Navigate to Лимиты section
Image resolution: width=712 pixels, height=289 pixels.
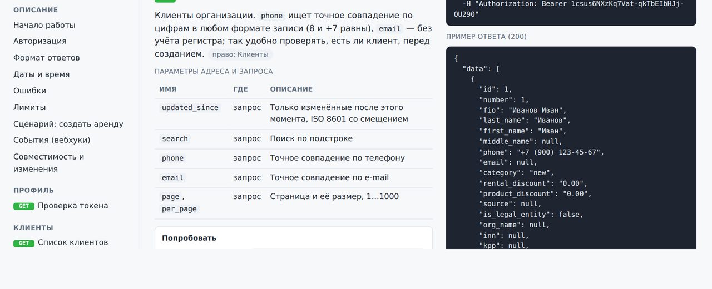pyautogui.click(x=29, y=107)
